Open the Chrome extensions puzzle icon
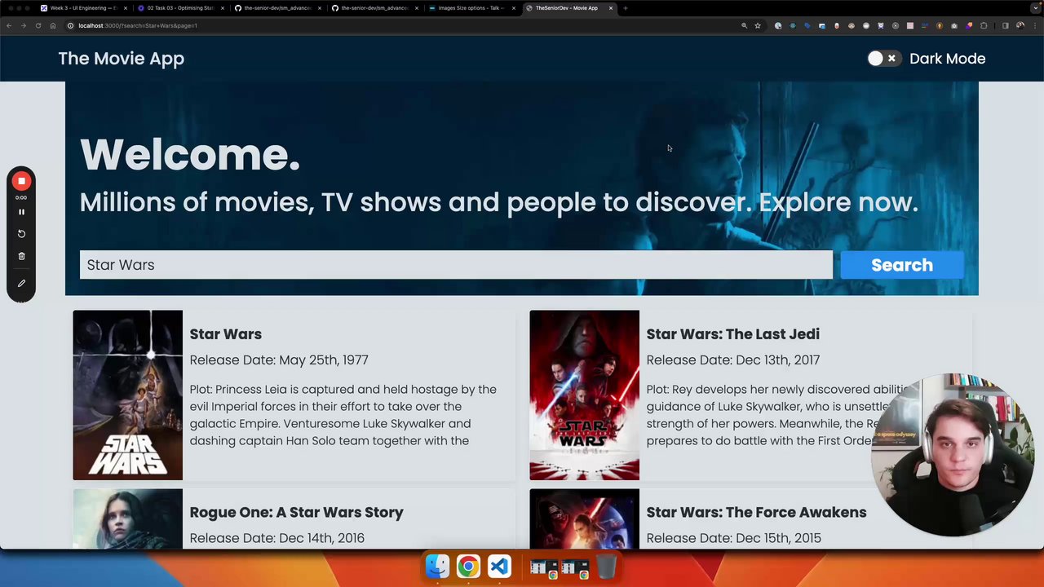1044x587 pixels. [984, 25]
